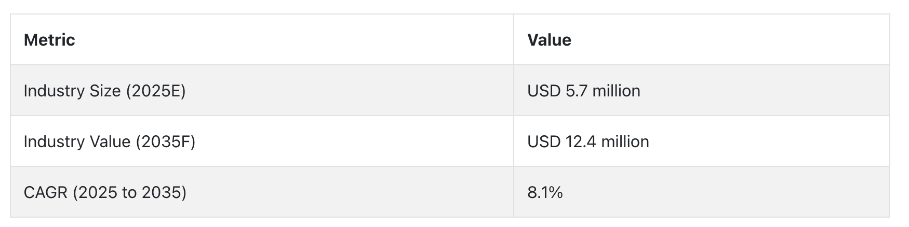This screenshot has height=227, width=909.
Task: Select the USD 5.7 million cell
Action: (x=702, y=91)
